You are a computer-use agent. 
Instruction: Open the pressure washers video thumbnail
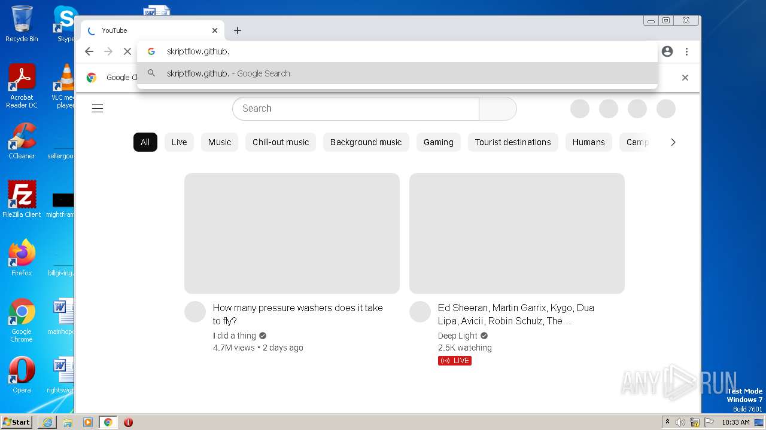point(292,234)
